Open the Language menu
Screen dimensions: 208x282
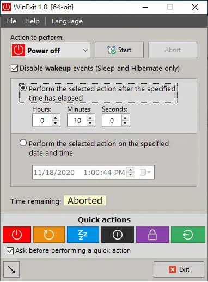67,21
